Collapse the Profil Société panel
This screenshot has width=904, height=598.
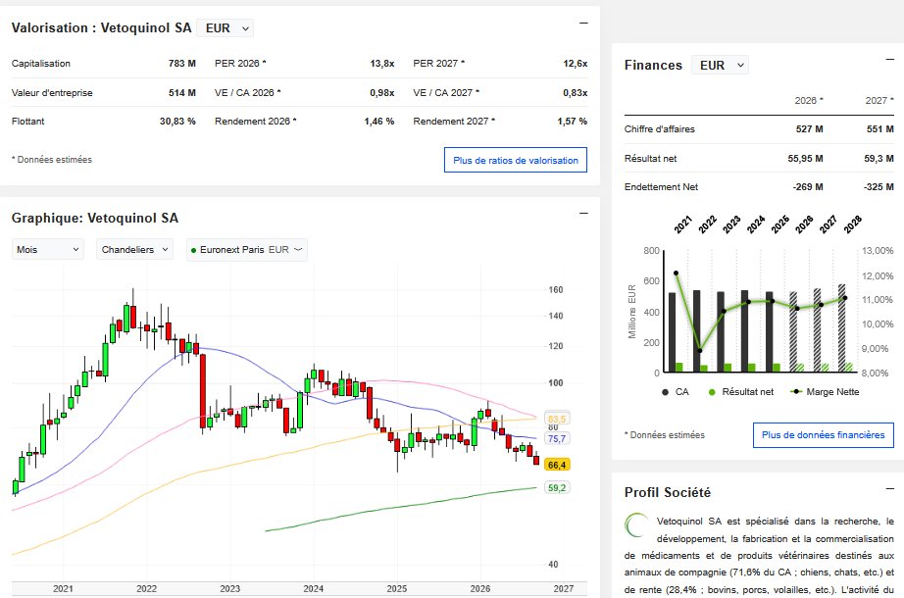tap(889, 488)
